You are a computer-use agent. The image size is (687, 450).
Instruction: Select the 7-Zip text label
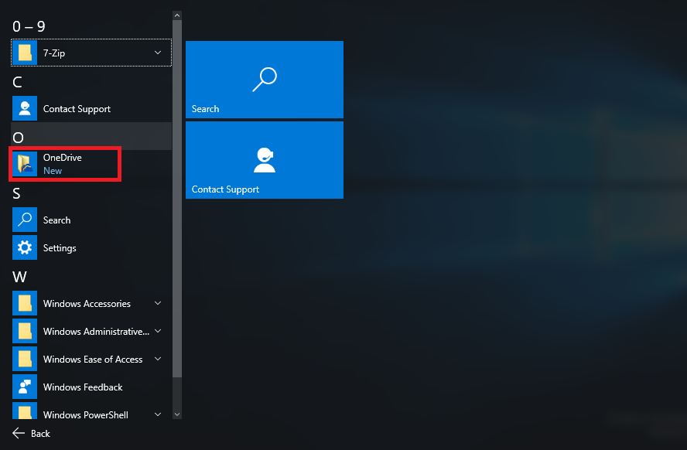point(54,53)
